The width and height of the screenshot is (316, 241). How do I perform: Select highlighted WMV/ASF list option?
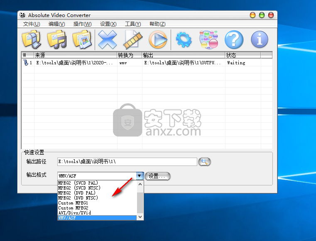(x=97, y=218)
